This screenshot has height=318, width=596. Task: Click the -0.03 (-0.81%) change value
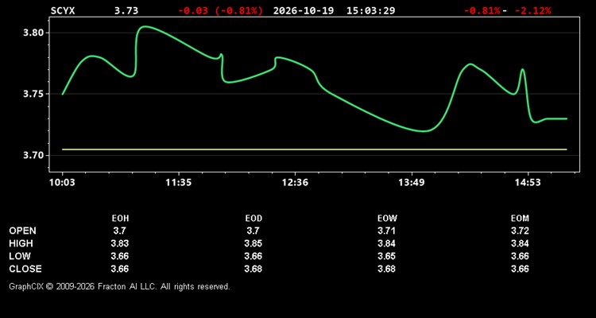[220, 10]
